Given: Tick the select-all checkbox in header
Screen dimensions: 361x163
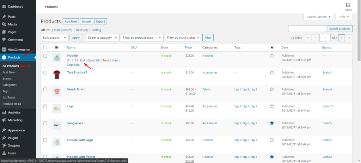Looking at the screenshot, I should 45,47.
